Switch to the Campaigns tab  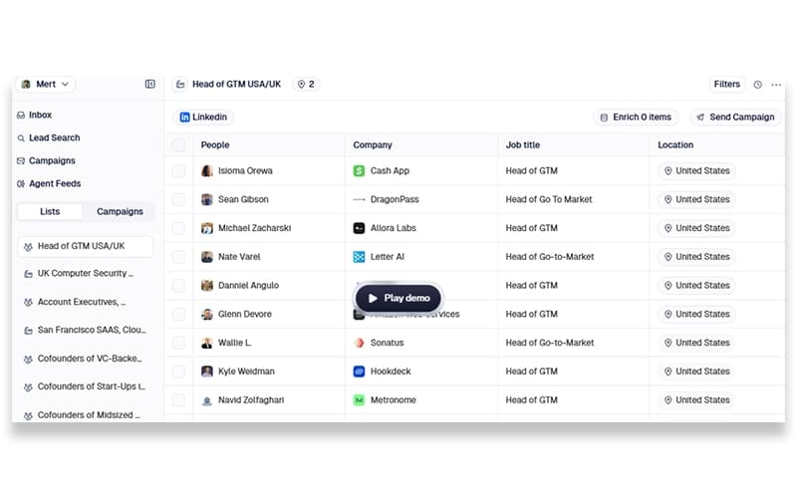[x=120, y=211]
